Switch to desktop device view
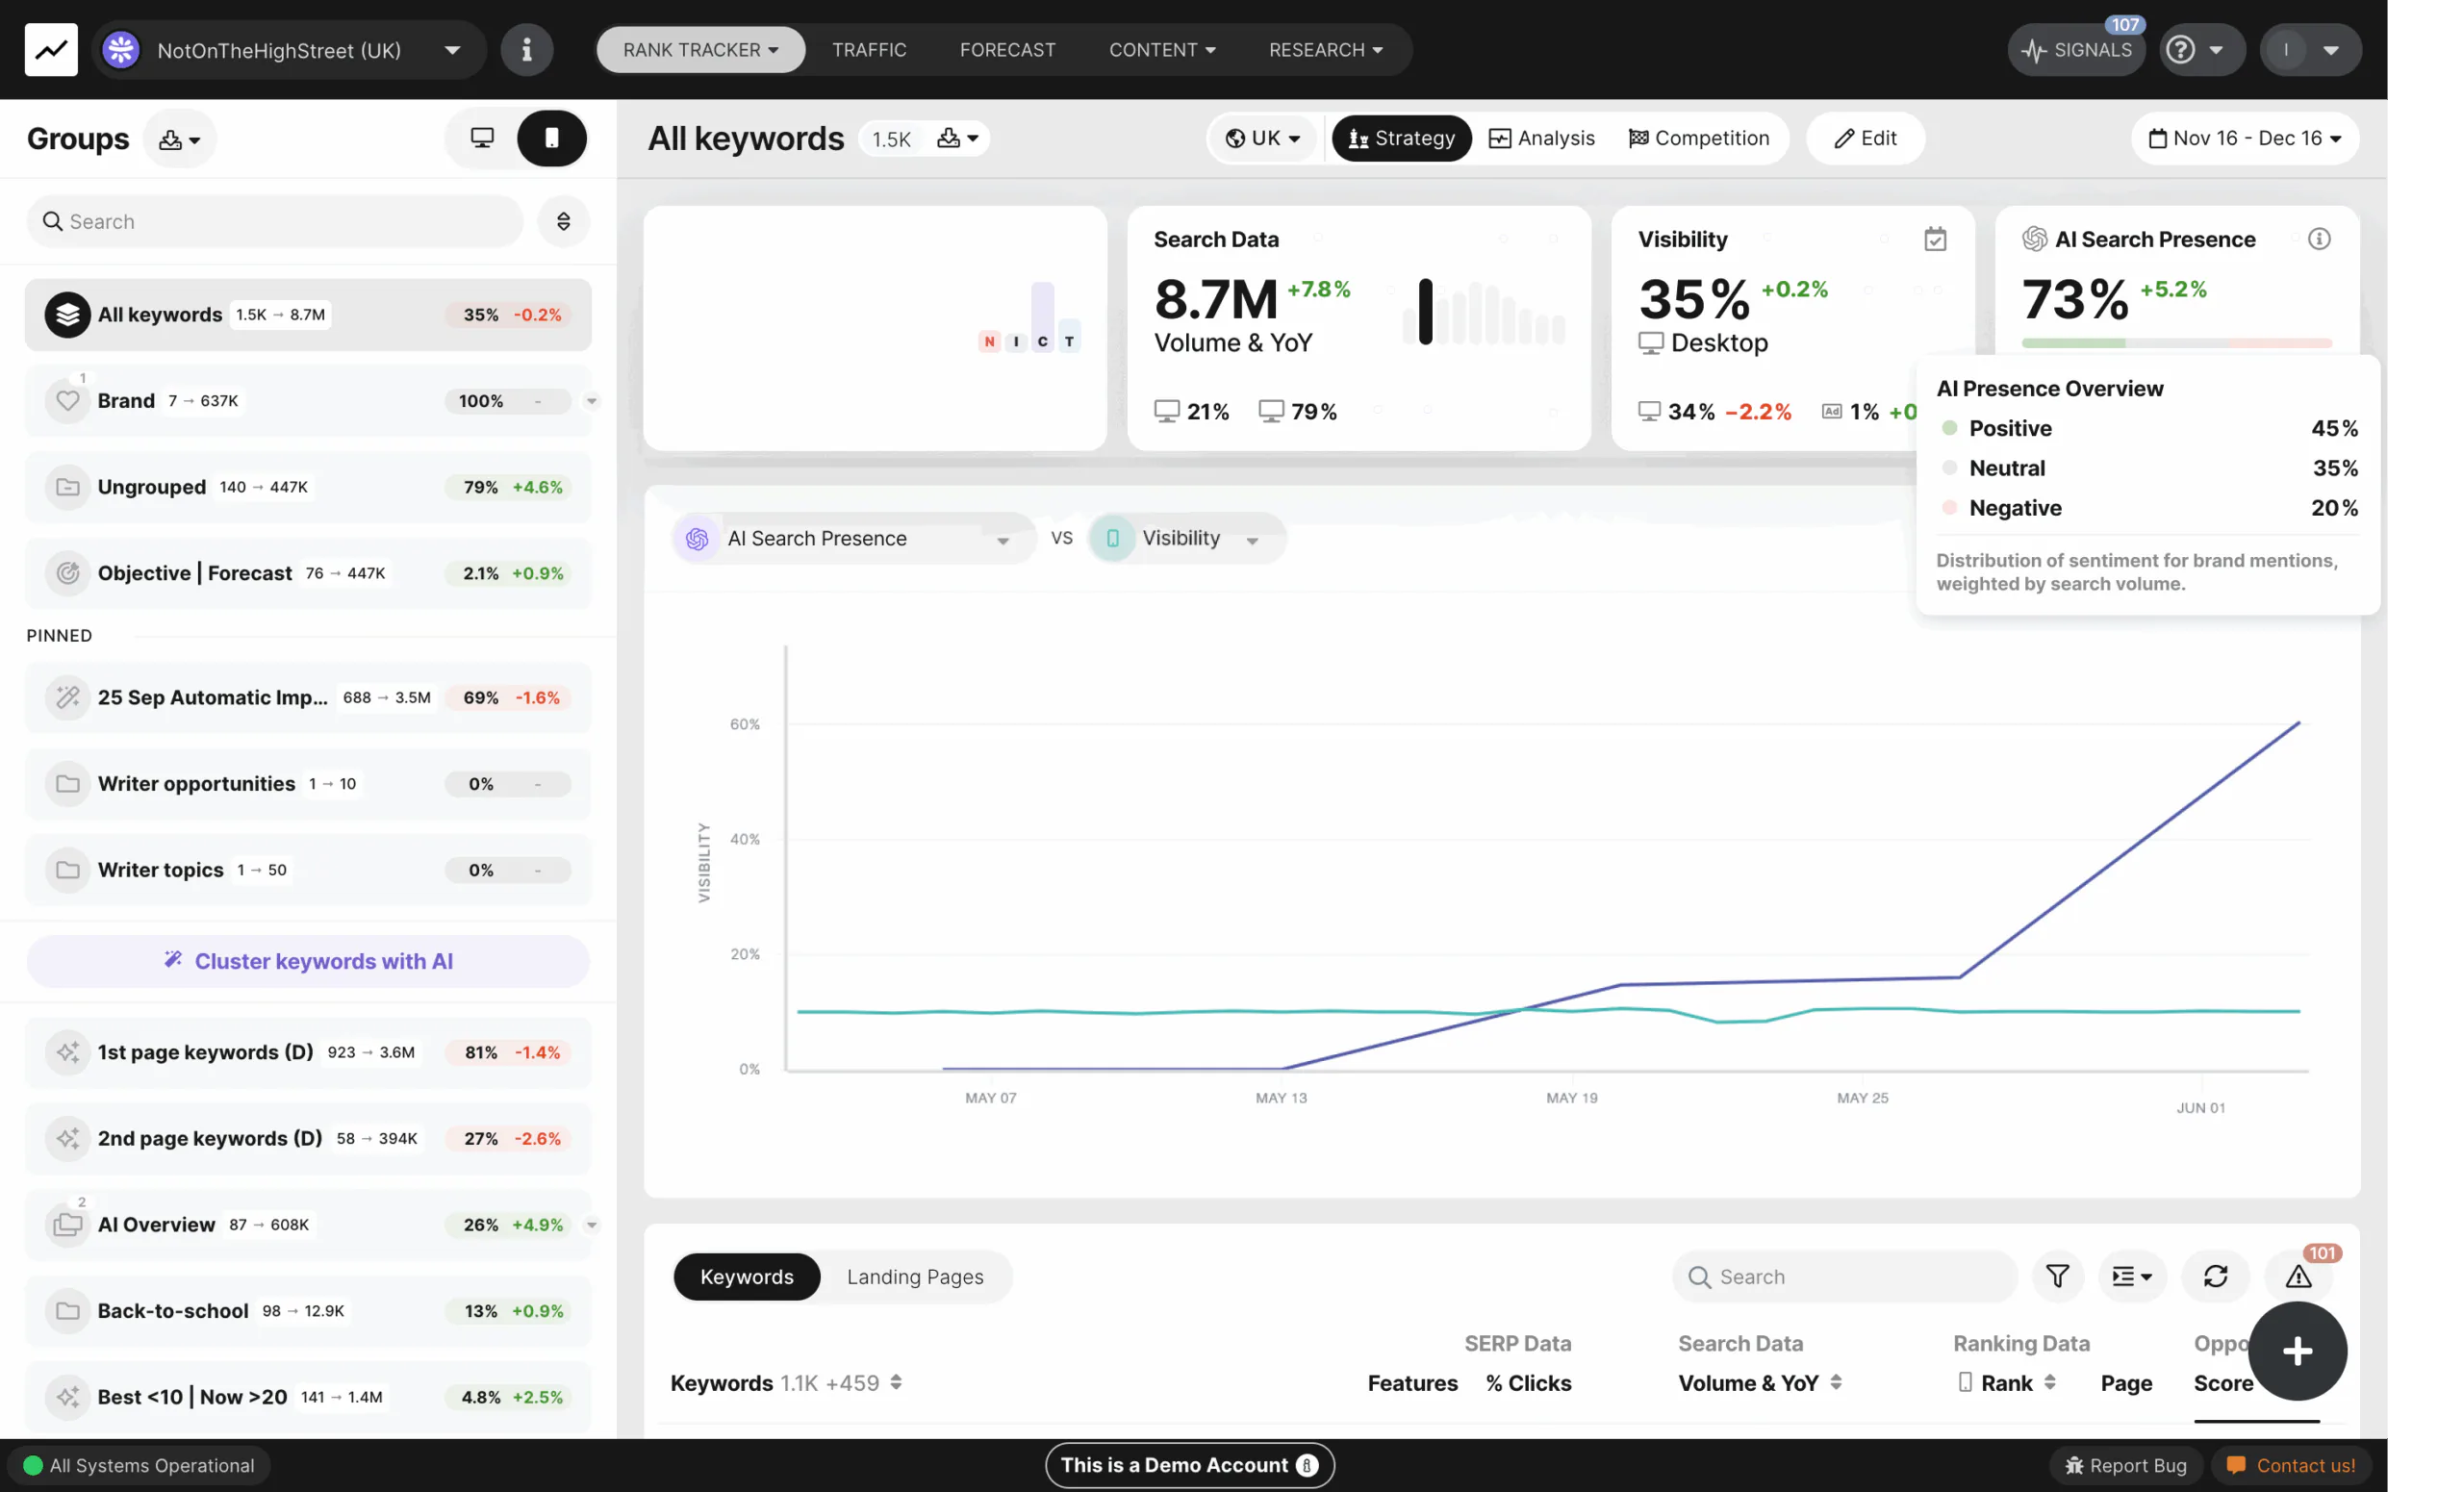Viewport: 2463px width, 1492px height. click(x=482, y=138)
